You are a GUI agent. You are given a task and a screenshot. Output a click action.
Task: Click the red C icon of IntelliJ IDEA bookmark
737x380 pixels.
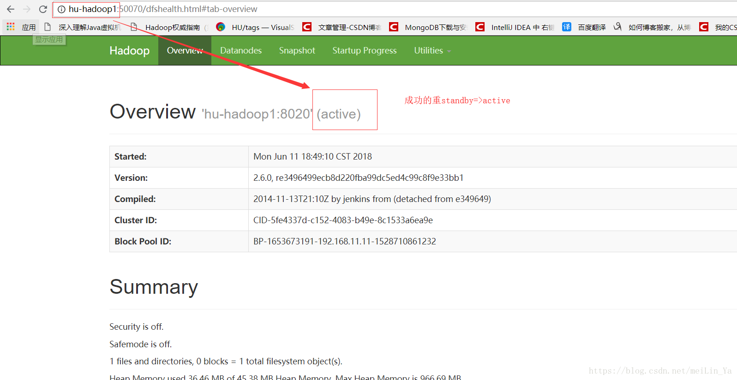point(480,27)
